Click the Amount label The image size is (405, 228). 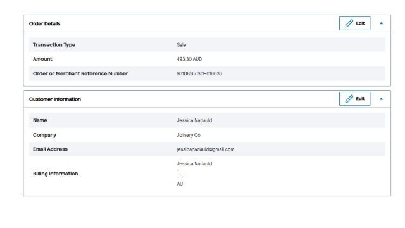42,59
